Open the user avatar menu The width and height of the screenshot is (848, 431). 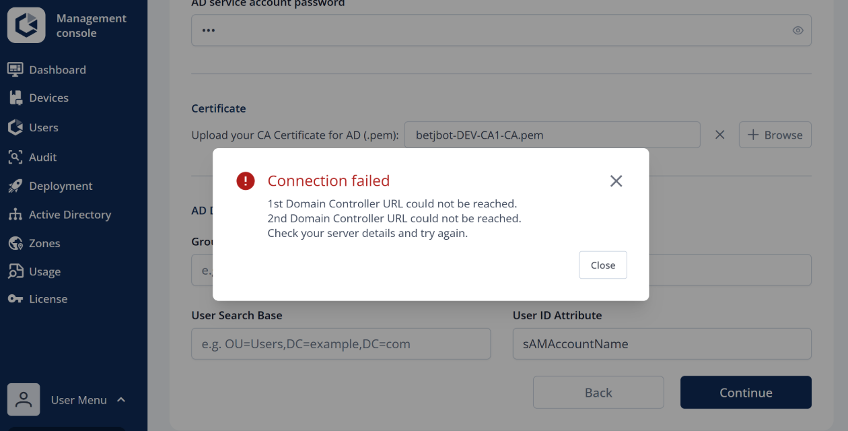24,400
